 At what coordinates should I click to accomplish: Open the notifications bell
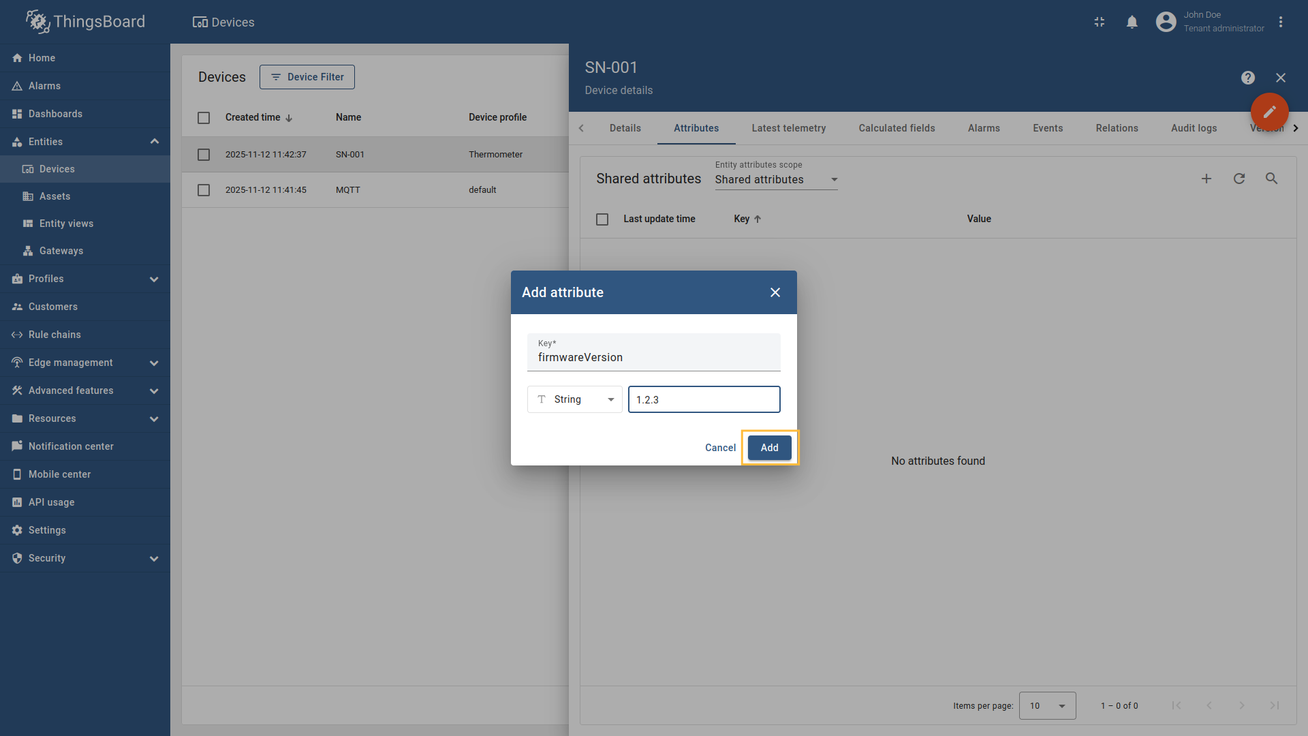1132,22
